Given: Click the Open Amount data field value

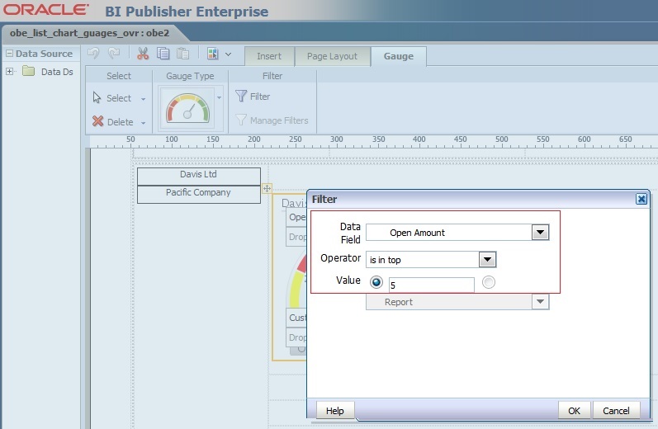Looking at the screenshot, I should (x=417, y=233).
